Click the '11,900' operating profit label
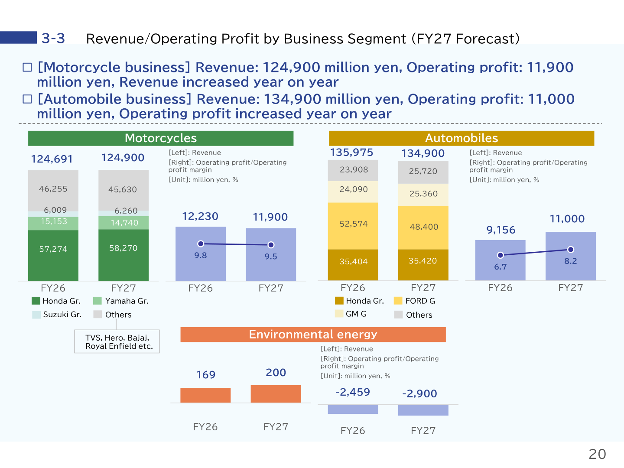The width and height of the screenshot is (624, 468). [270, 217]
